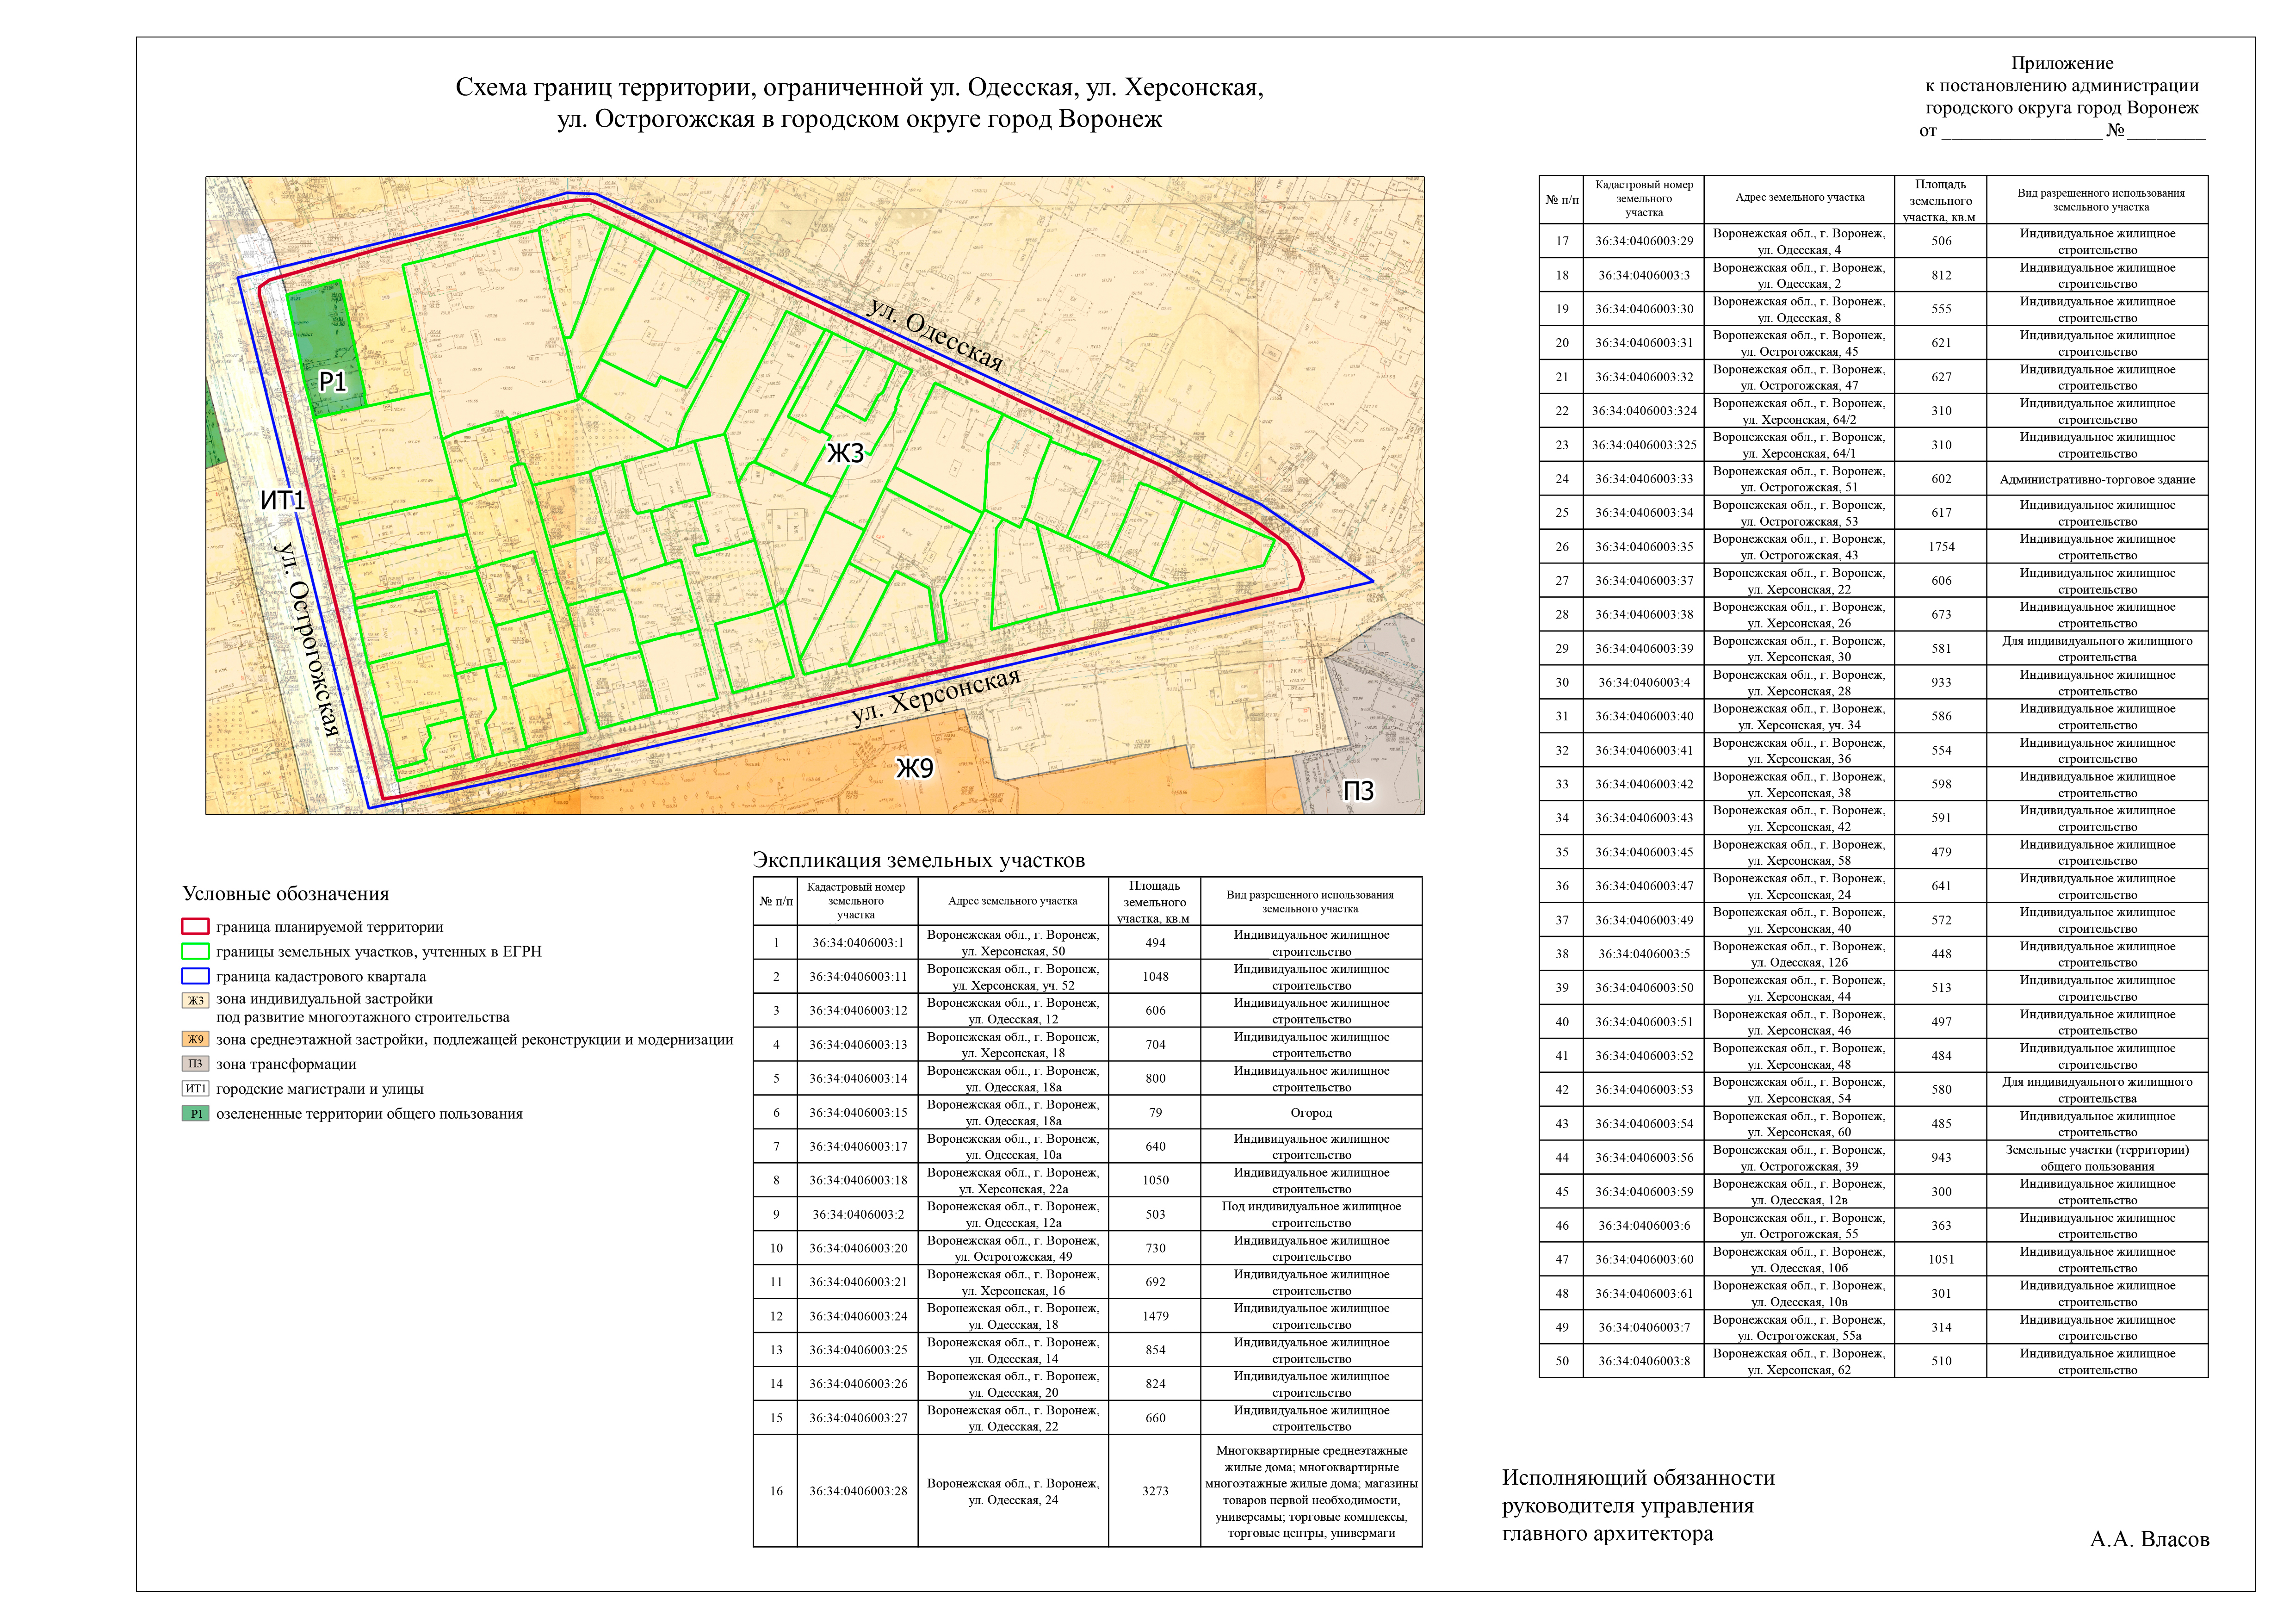Click the Ж9 zone legend box
2296x1623 pixels.
click(x=195, y=1040)
